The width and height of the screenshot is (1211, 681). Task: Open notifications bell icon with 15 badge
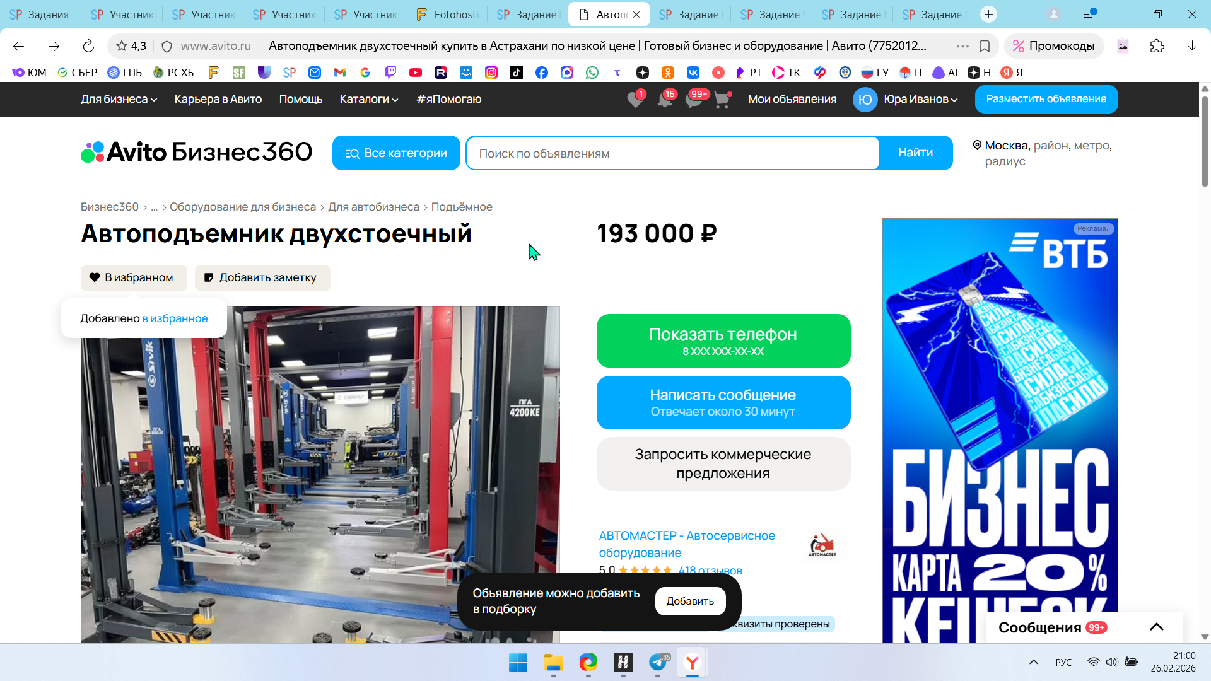click(665, 100)
